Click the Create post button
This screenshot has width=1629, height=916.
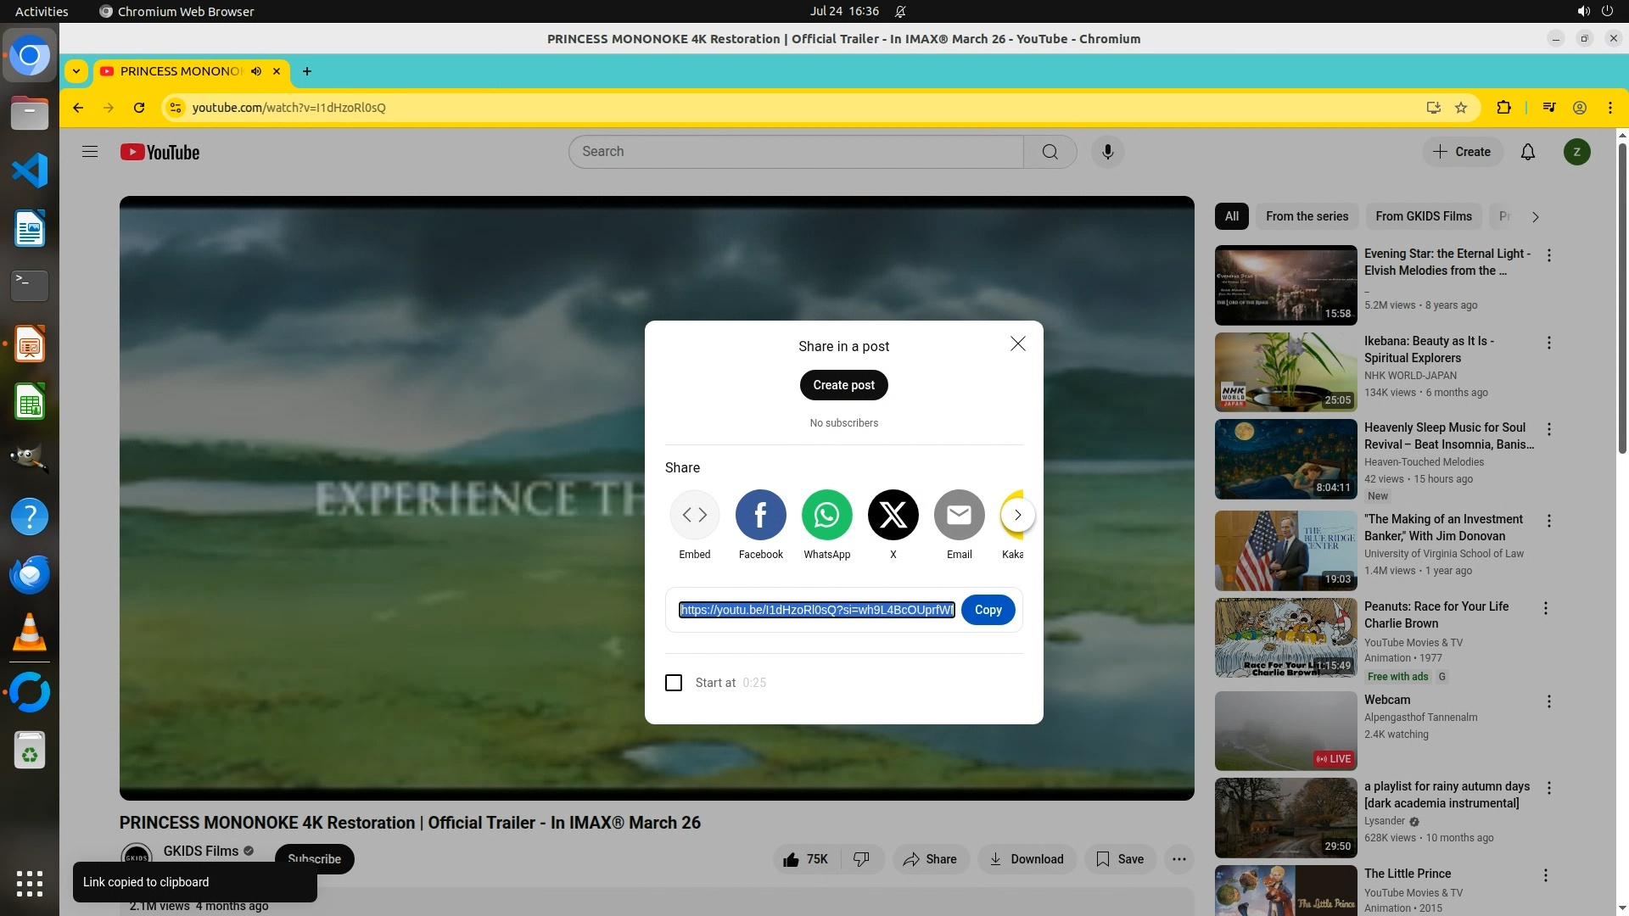[843, 385]
